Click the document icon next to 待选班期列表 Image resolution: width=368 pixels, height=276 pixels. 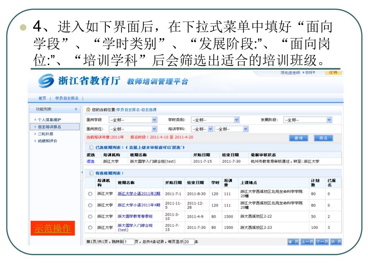(92, 173)
